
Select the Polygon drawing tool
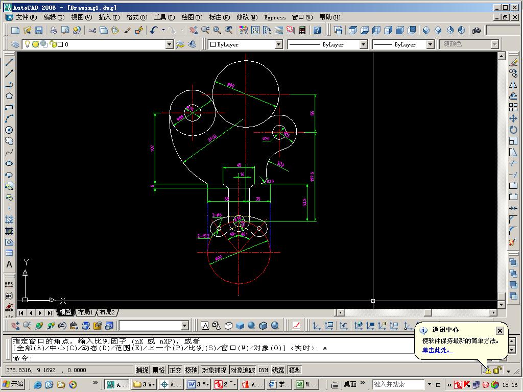[9, 96]
